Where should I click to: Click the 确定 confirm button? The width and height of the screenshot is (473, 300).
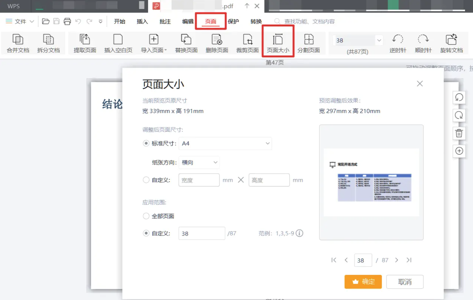click(363, 282)
